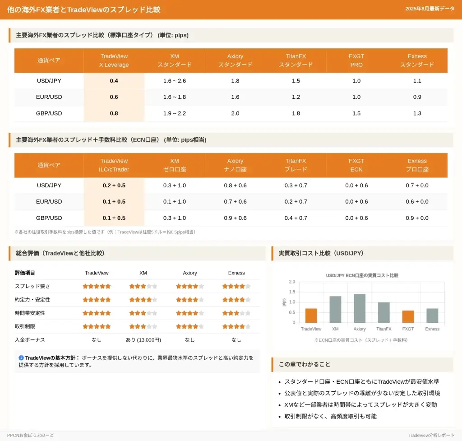Click the orange TradeView bar in the chart

click(x=311, y=316)
